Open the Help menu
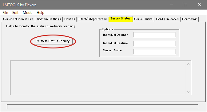The width and height of the screenshot is (207, 112). click(40, 13)
